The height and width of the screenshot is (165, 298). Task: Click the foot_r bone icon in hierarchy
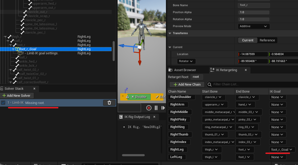pyautogui.click(x=14, y=45)
